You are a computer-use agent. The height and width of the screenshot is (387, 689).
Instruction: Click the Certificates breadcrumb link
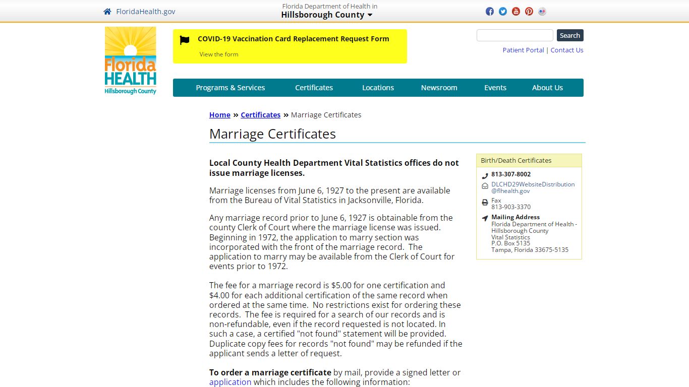[261, 115]
